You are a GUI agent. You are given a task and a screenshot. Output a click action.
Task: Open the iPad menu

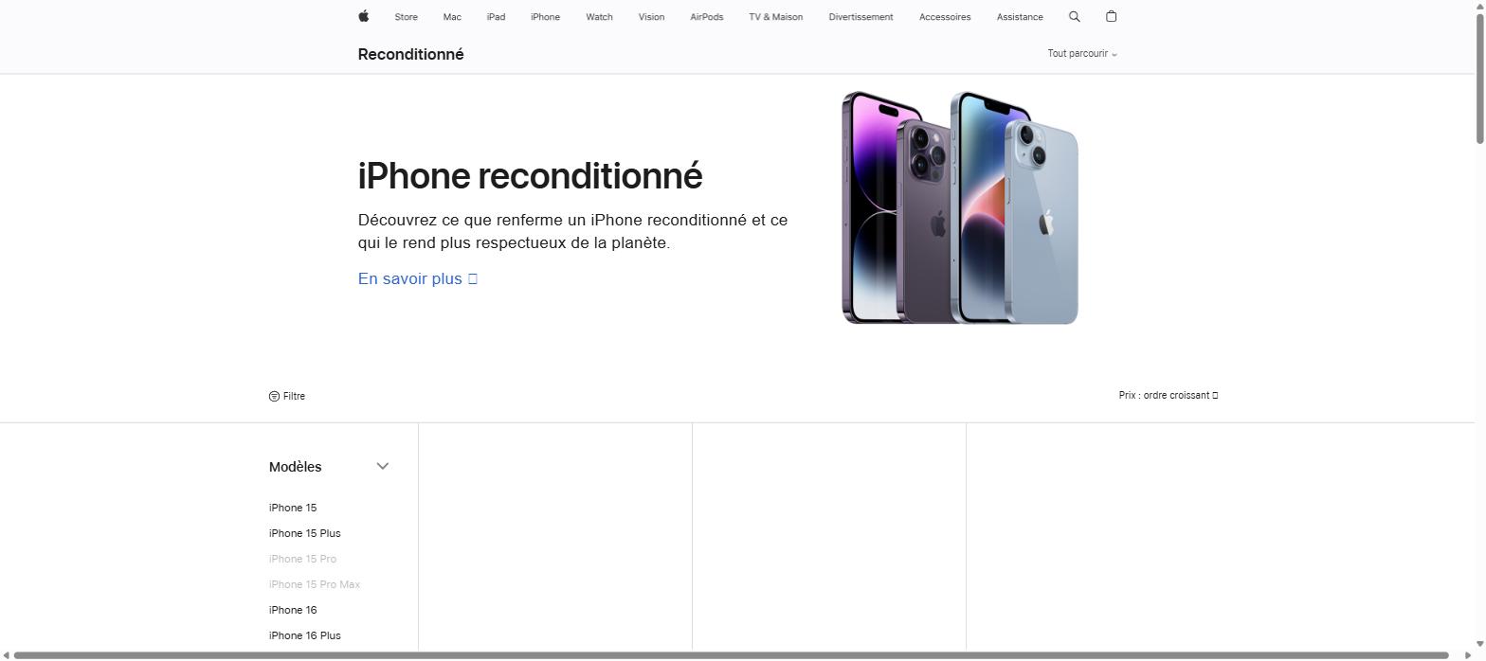496,17
